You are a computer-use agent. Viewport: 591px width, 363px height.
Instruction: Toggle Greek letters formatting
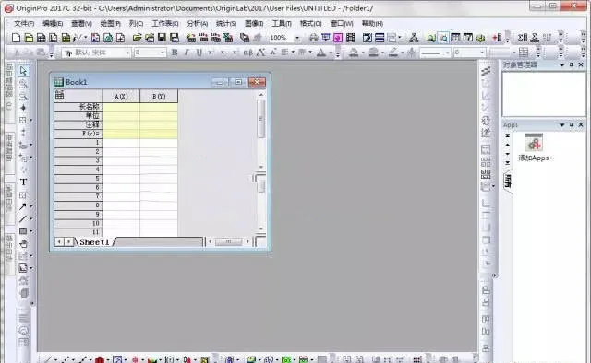[248, 53]
